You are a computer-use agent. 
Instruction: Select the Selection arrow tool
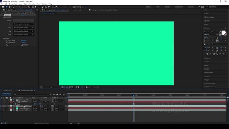[6, 7]
